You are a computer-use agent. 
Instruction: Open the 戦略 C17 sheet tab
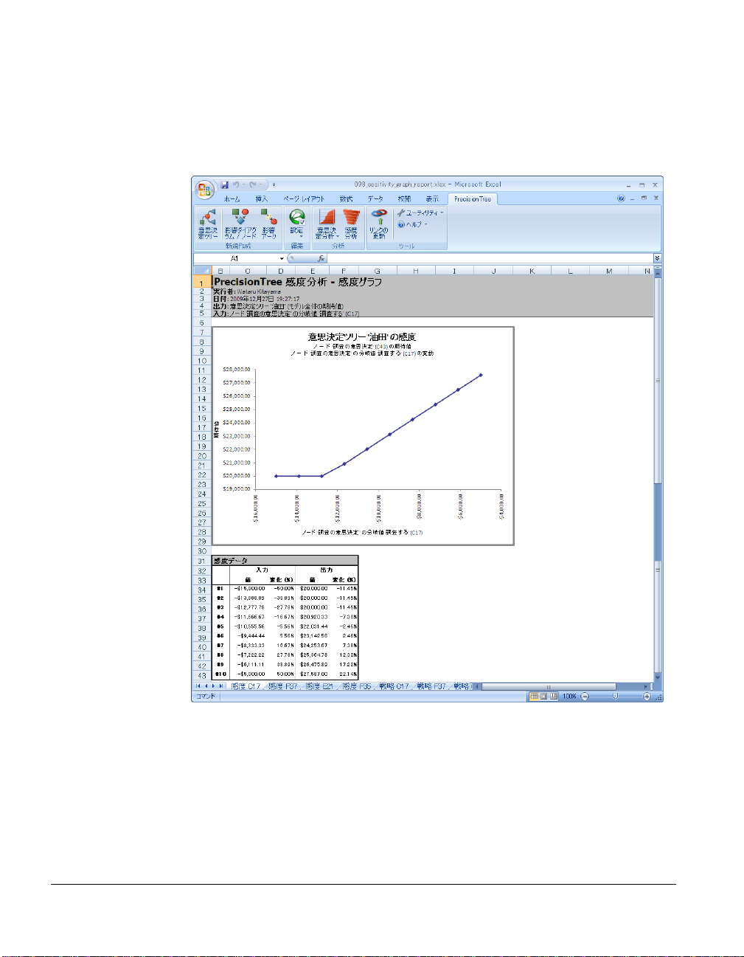[394, 686]
